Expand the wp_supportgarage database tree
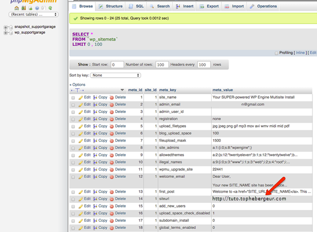Image resolution: width=317 pixels, height=232 pixels. (x=6, y=33)
